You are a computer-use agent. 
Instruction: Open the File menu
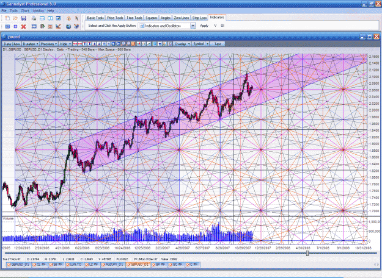pos(4,11)
